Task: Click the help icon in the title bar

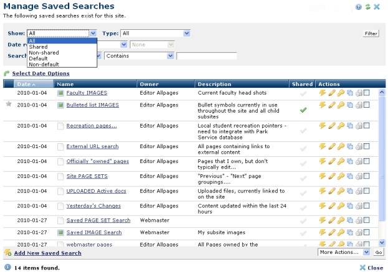Action: click(358, 7)
